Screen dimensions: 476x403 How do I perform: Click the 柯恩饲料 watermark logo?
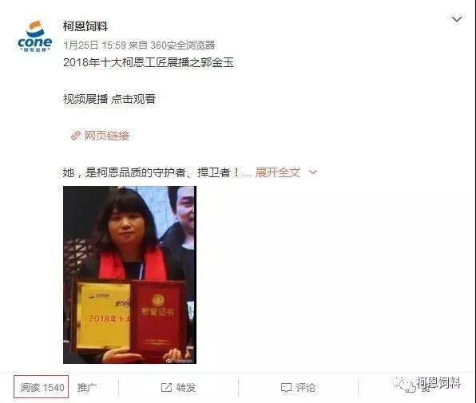coord(427,384)
